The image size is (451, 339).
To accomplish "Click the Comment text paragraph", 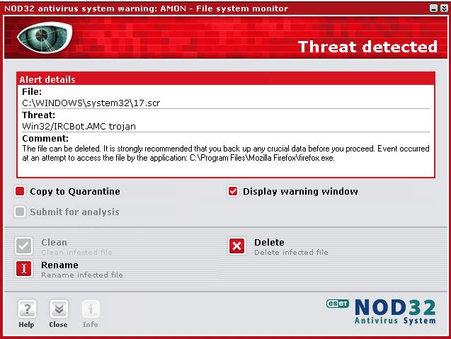I will coord(226,154).
